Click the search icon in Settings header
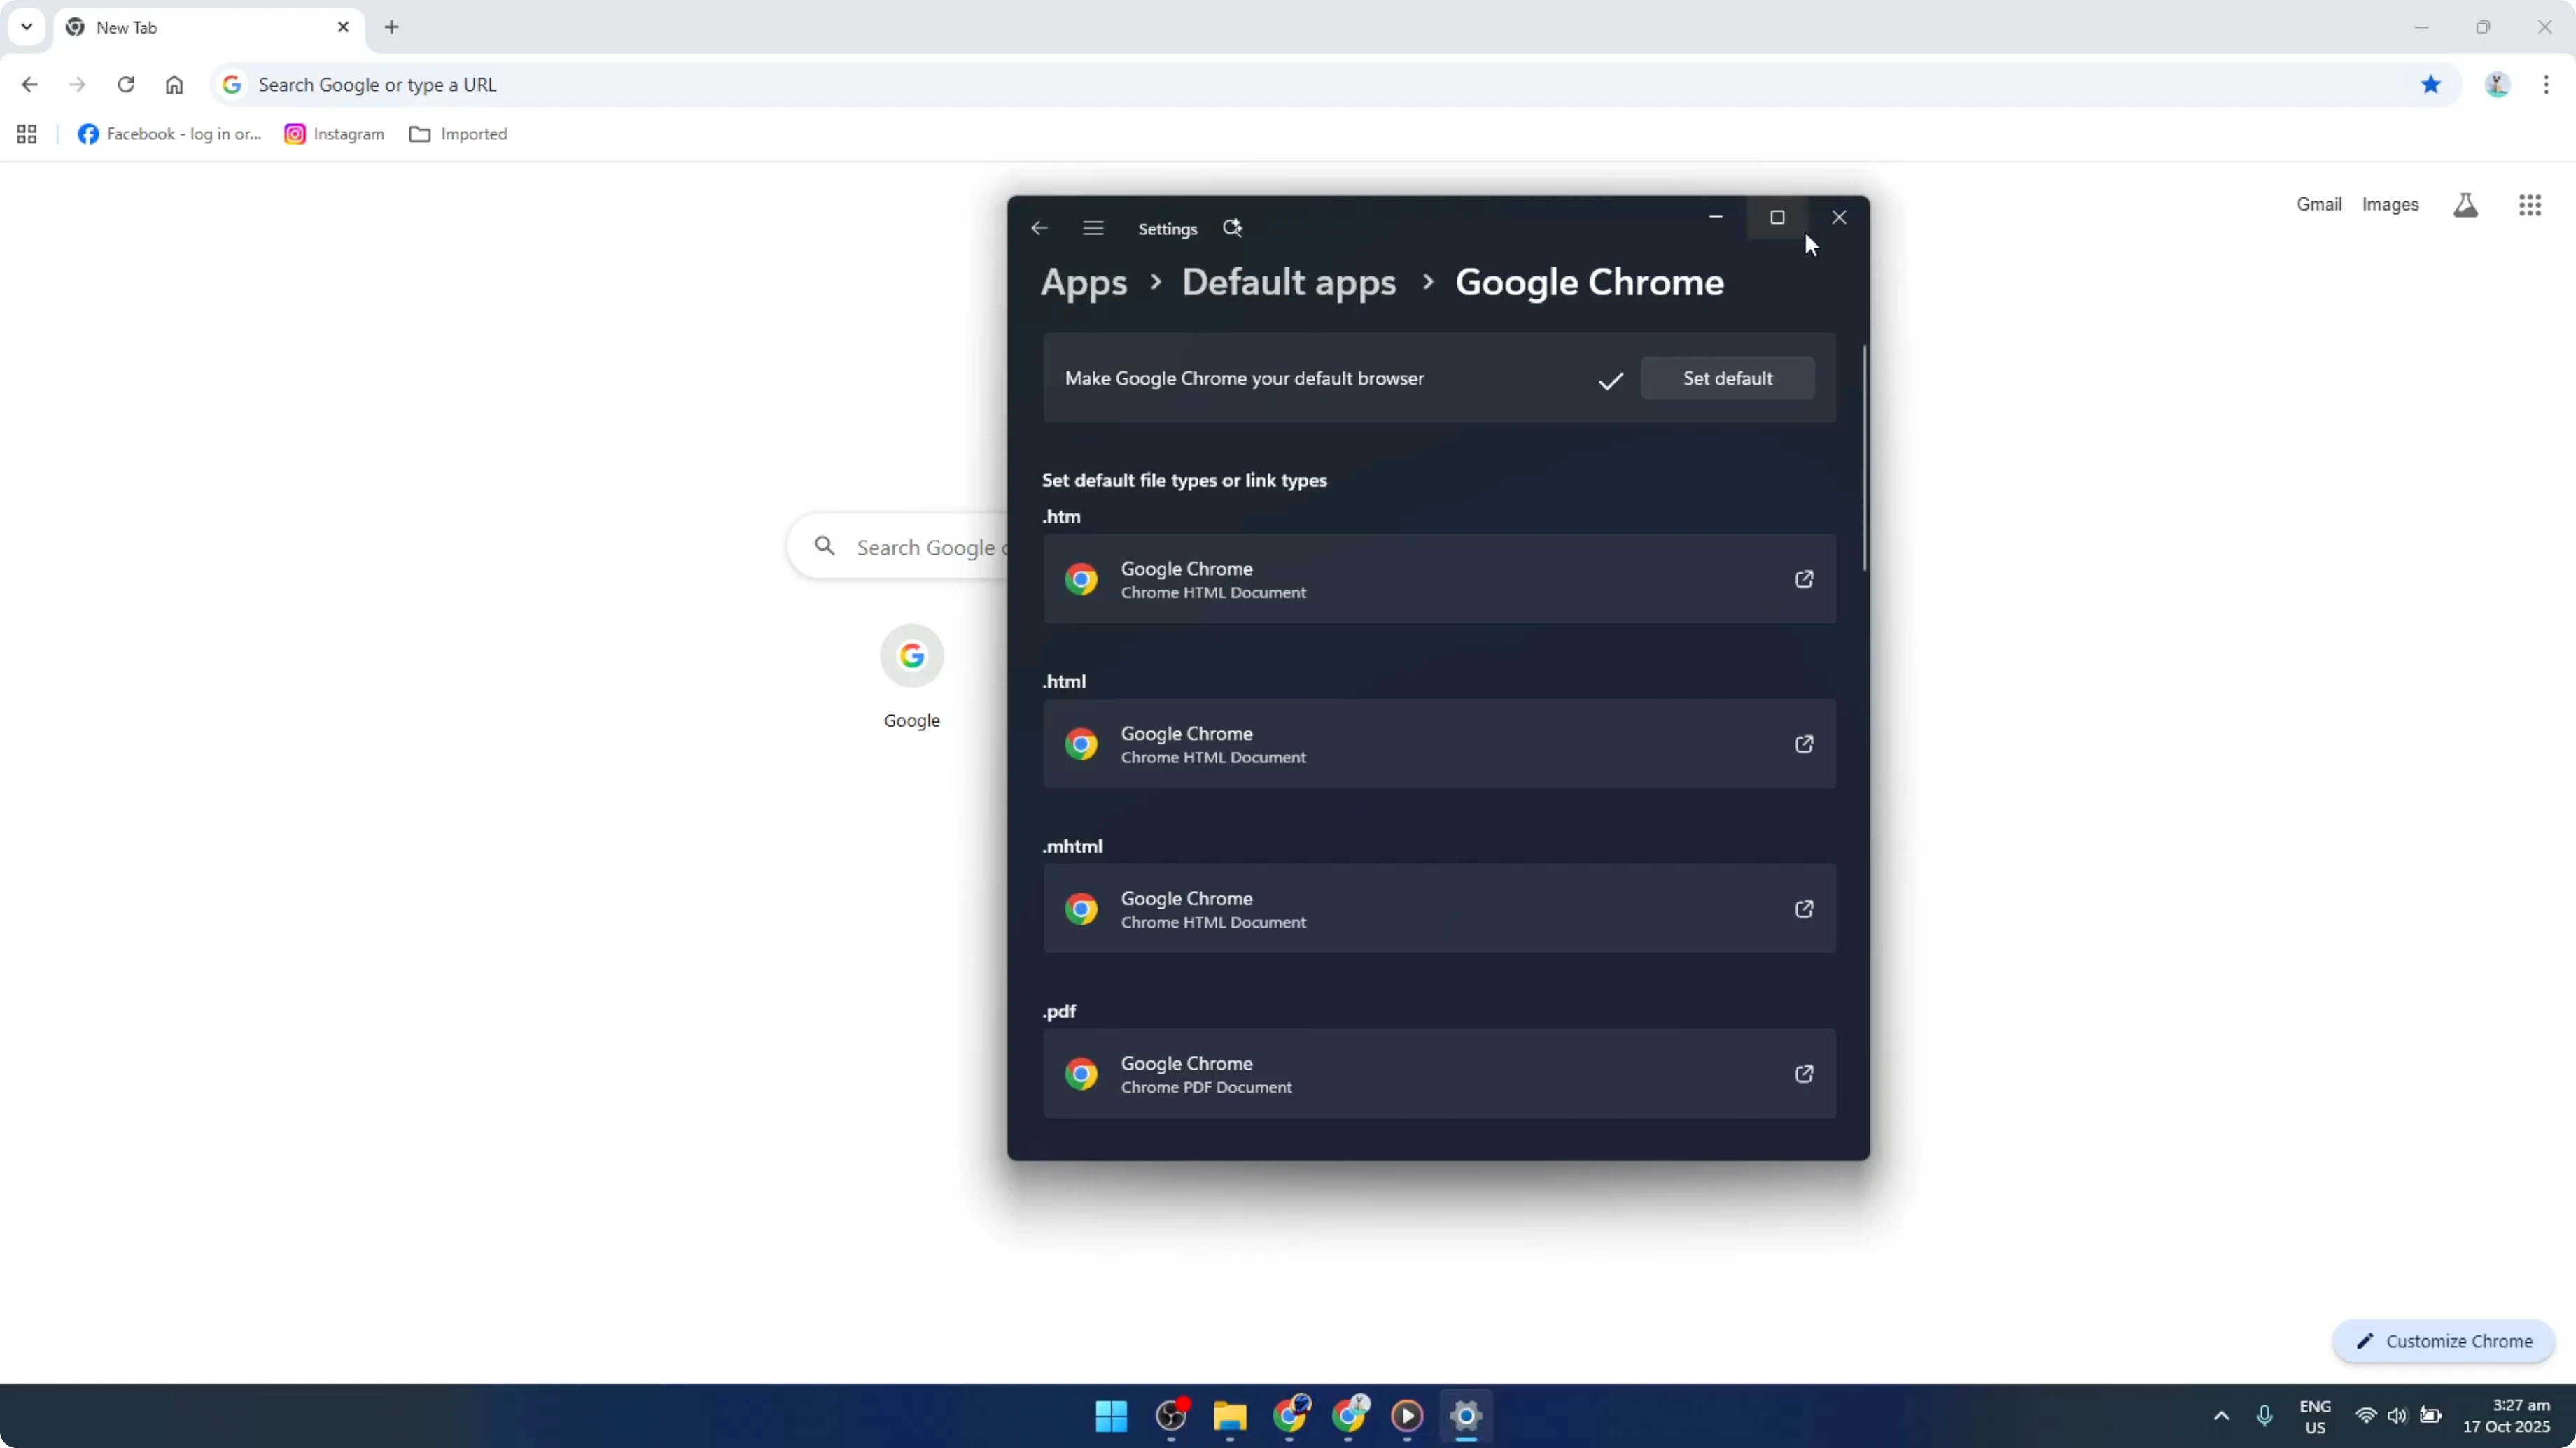The height and width of the screenshot is (1448, 2576). (x=1233, y=228)
